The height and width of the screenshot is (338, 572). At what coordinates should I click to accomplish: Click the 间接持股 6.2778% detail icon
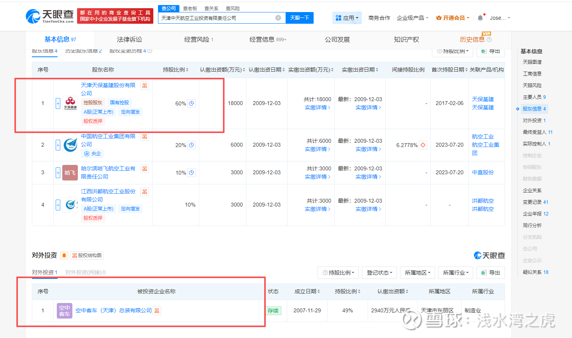pos(423,145)
